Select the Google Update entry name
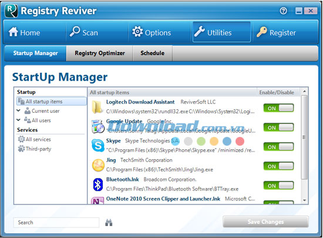This screenshot has height=238, width=323. click(x=125, y=122)
